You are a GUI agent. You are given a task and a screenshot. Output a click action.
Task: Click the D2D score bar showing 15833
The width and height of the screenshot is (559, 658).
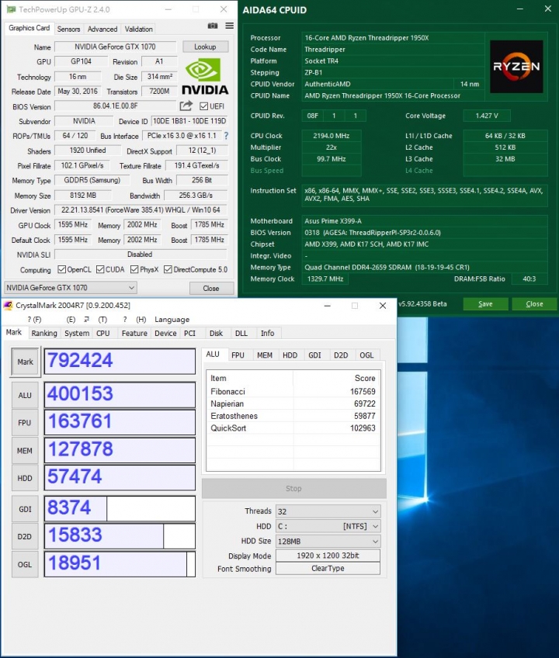pyautogui.click(x=120, y=536)
